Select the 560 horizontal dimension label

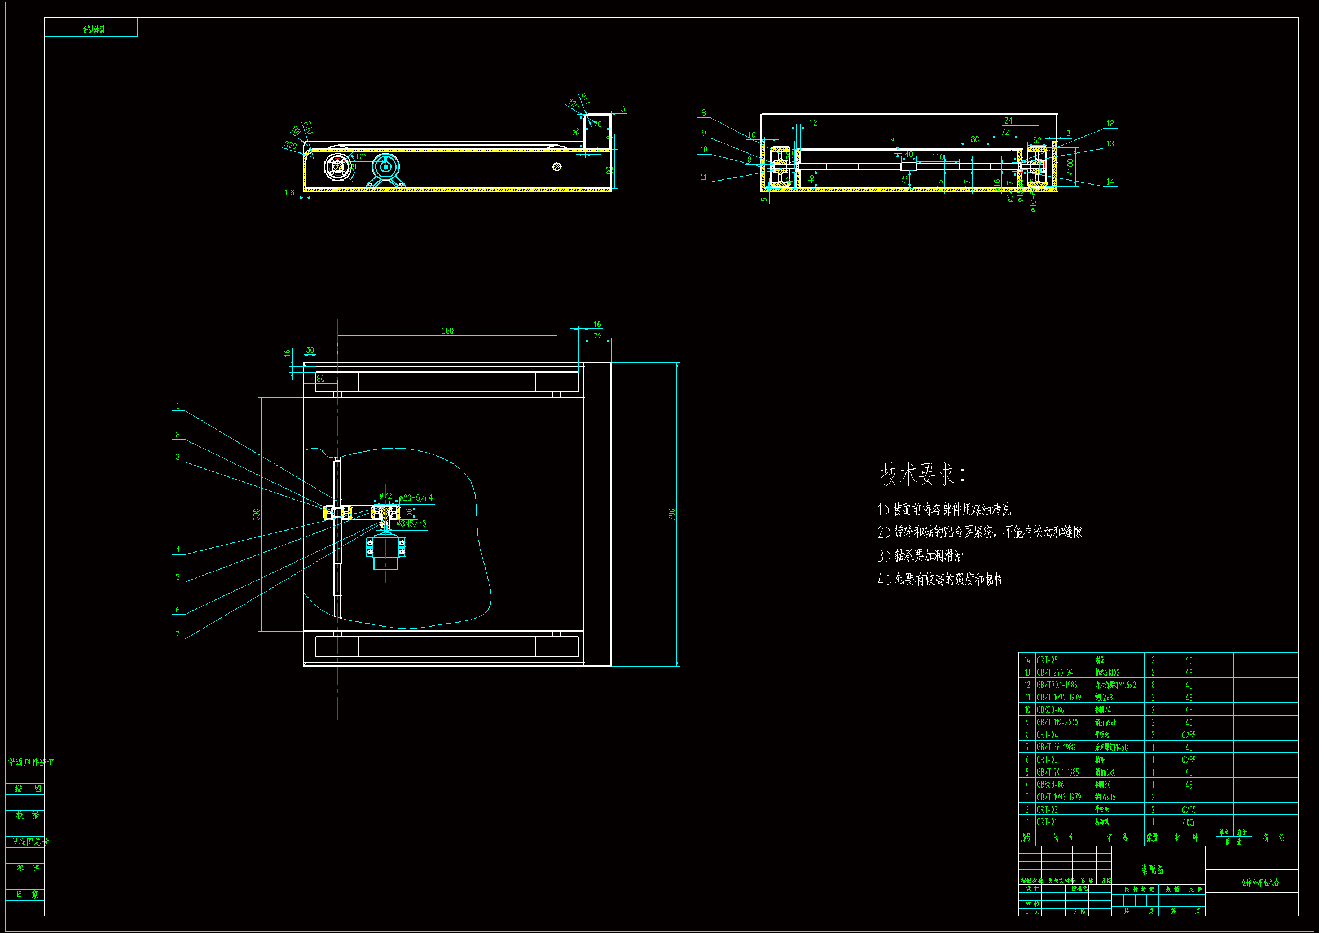(x=447, y=331)
